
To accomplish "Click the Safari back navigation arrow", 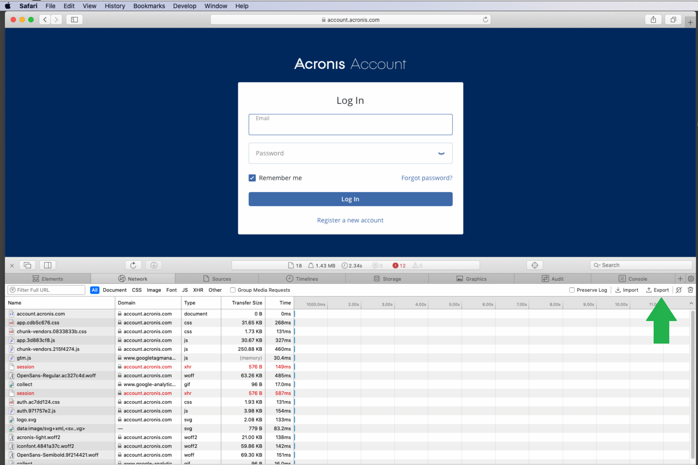I will coord(45,20).
